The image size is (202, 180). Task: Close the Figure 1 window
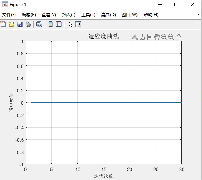pyautogui.click(x=193, y=5)
